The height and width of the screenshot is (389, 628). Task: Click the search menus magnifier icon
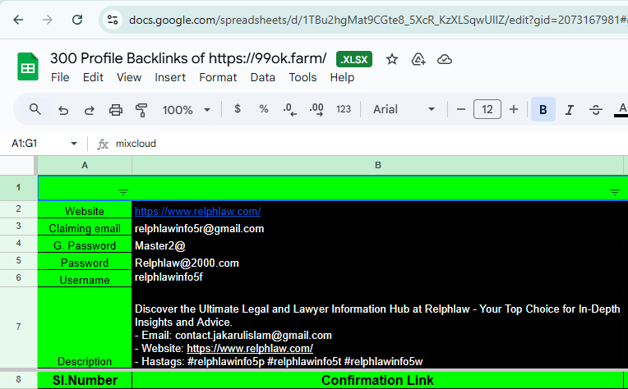click(35, 109)
